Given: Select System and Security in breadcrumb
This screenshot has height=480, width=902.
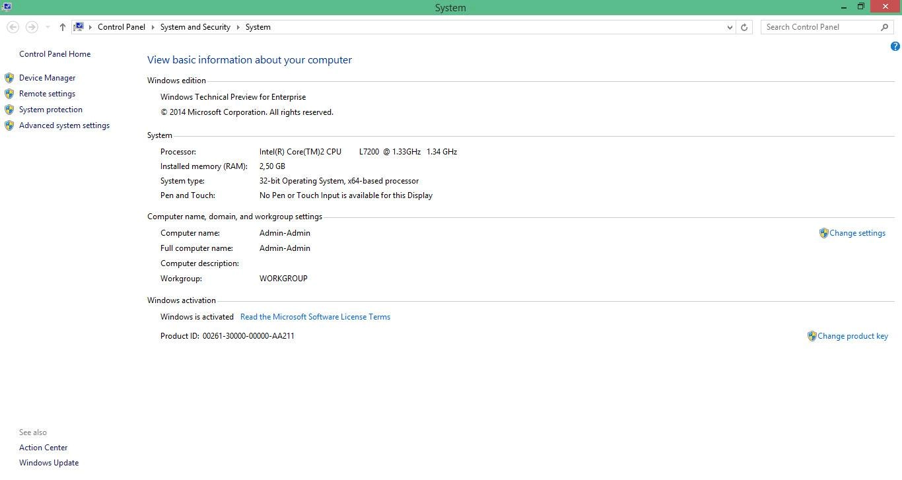Looking at the screenshot, I should (x=195, y=27).
